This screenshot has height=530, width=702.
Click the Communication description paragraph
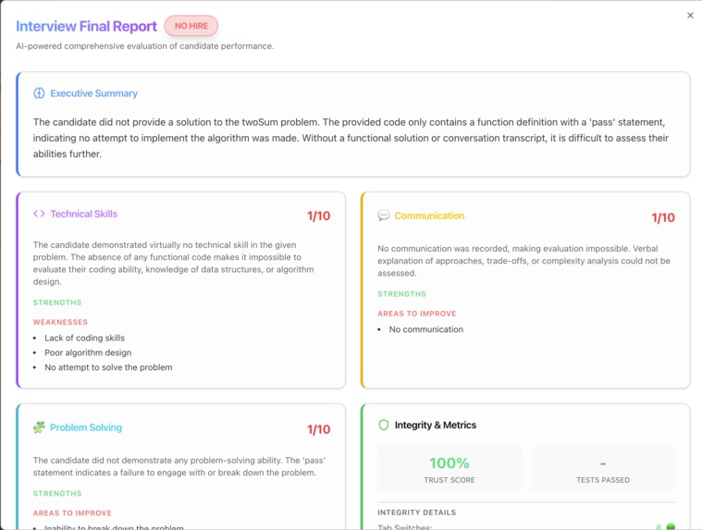click(x=523, y=261)
